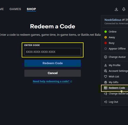Click the hollow Appear Offline circle icon
128x125 pixels.
click(105, 48)
